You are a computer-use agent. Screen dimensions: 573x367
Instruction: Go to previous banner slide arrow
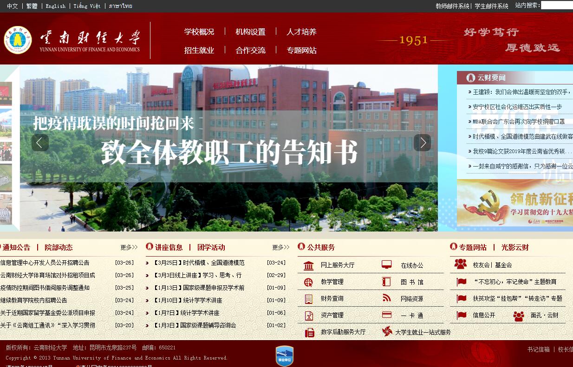40,143
